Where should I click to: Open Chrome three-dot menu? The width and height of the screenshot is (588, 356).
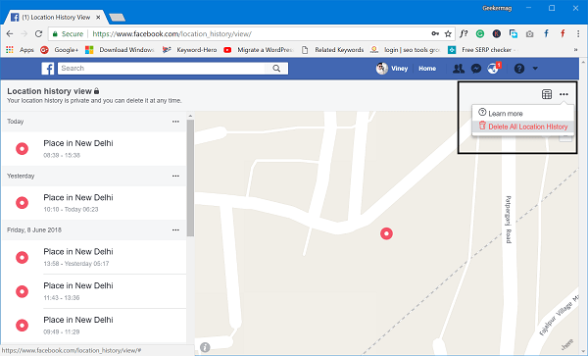click(578, 33)
